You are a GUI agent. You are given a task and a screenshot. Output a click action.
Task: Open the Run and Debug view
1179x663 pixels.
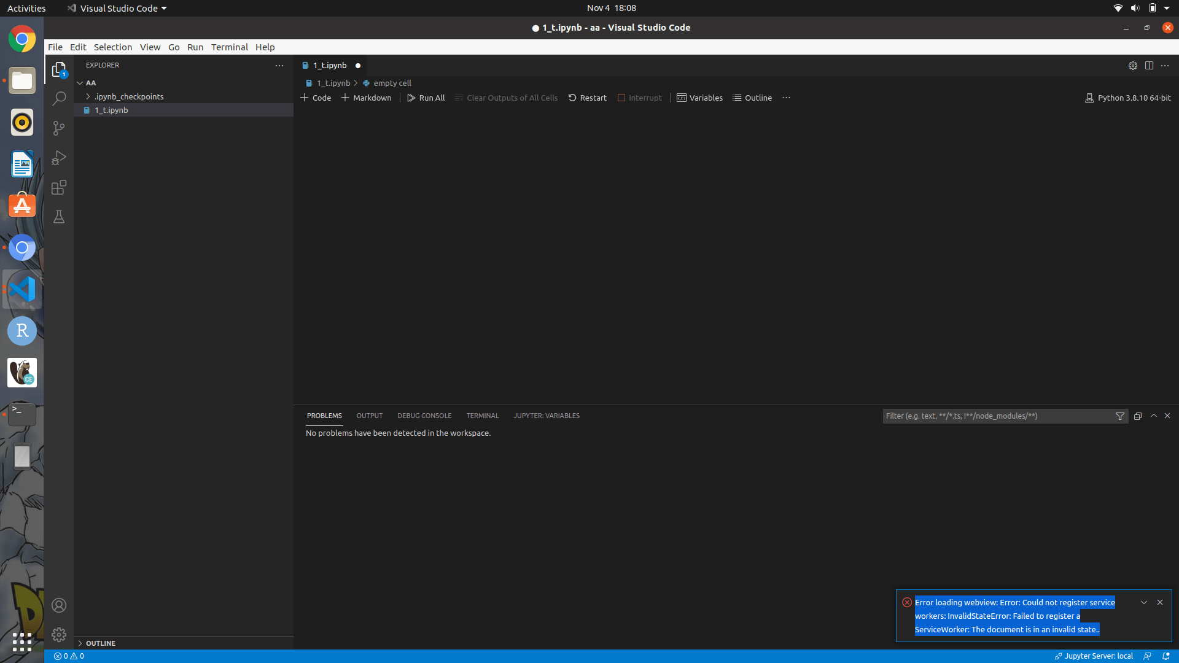(59, 158)
